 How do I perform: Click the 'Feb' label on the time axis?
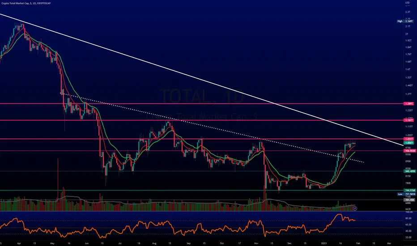(358, 243)
